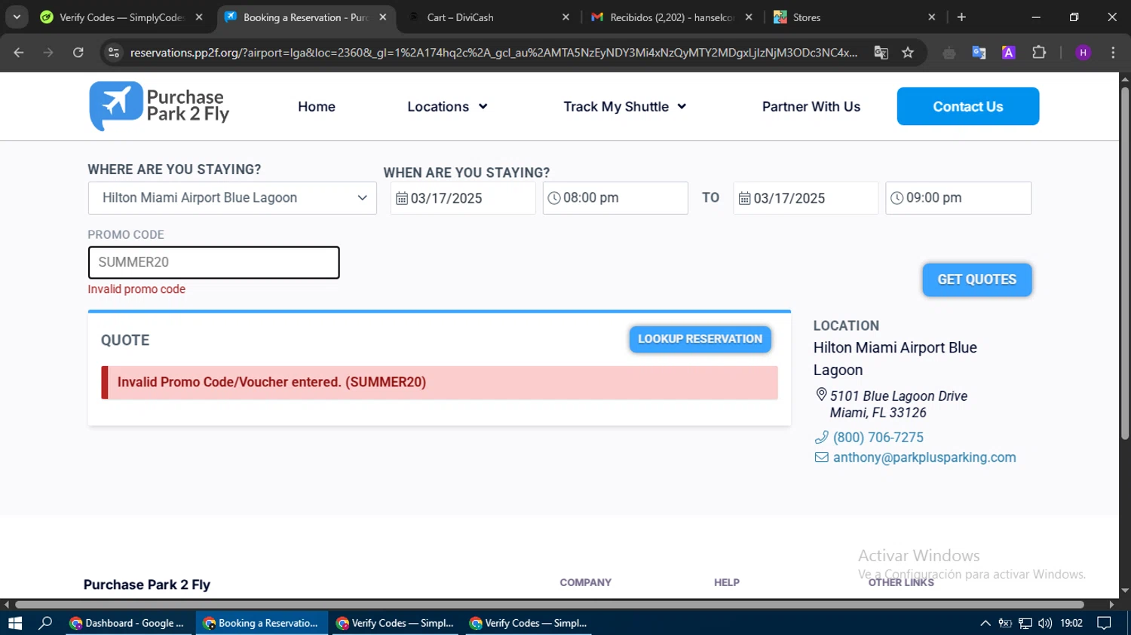Open the check-out date picker after TO

point(805,198)
